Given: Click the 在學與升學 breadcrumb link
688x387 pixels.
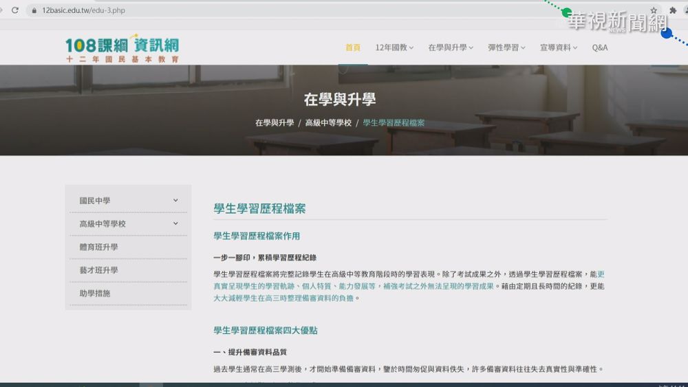Looking at the screenshot, I should pos(275,123).
